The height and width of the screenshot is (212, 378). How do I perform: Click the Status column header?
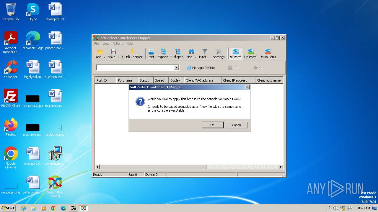tap(146, 80)
